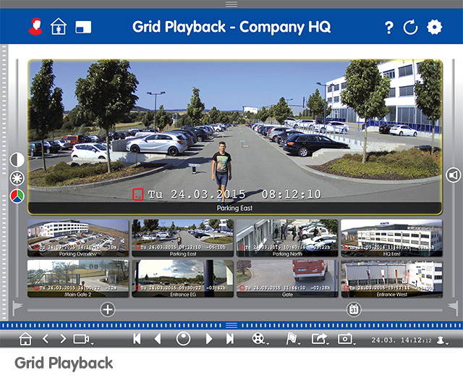Click the 24.03. 14:12:12 time display
This screenshot has height=391, width=463.
coord(402,340)
